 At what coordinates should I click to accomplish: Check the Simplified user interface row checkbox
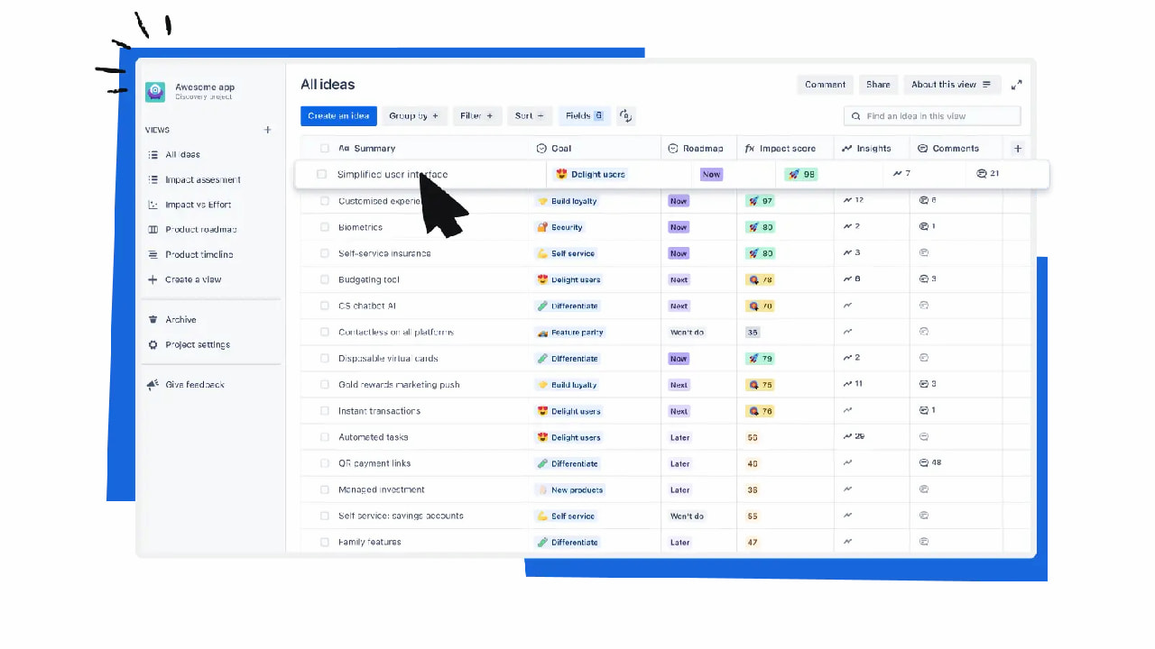(x=322, y=174)
